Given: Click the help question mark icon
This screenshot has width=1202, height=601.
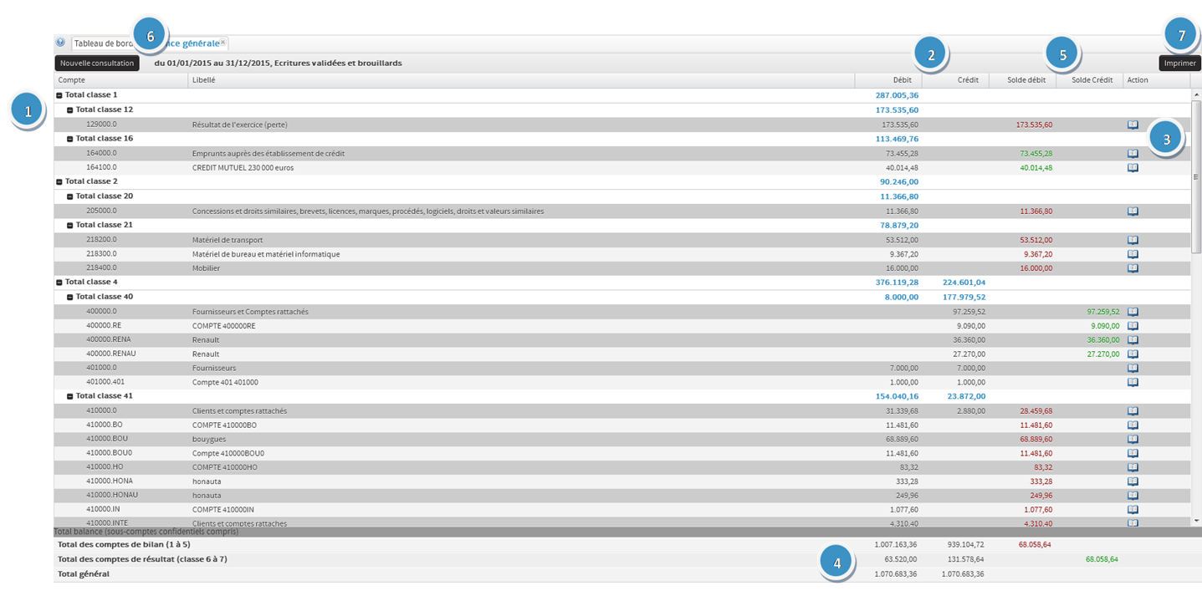Looking at the screenshot, I should coord(60,43).
